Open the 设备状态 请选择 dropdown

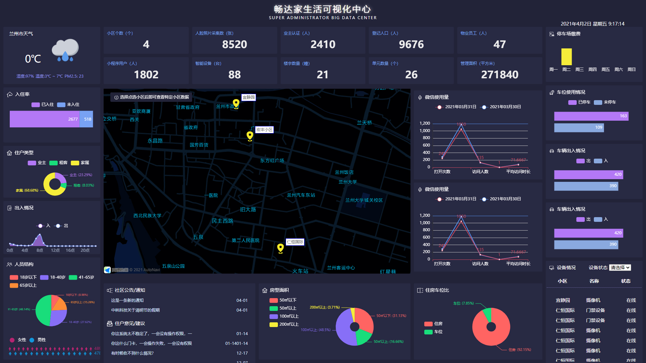point(620,268)
